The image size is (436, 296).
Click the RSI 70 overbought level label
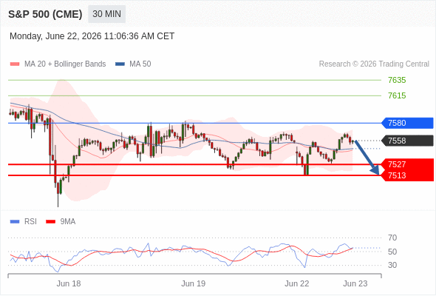(x=392, y=238)
